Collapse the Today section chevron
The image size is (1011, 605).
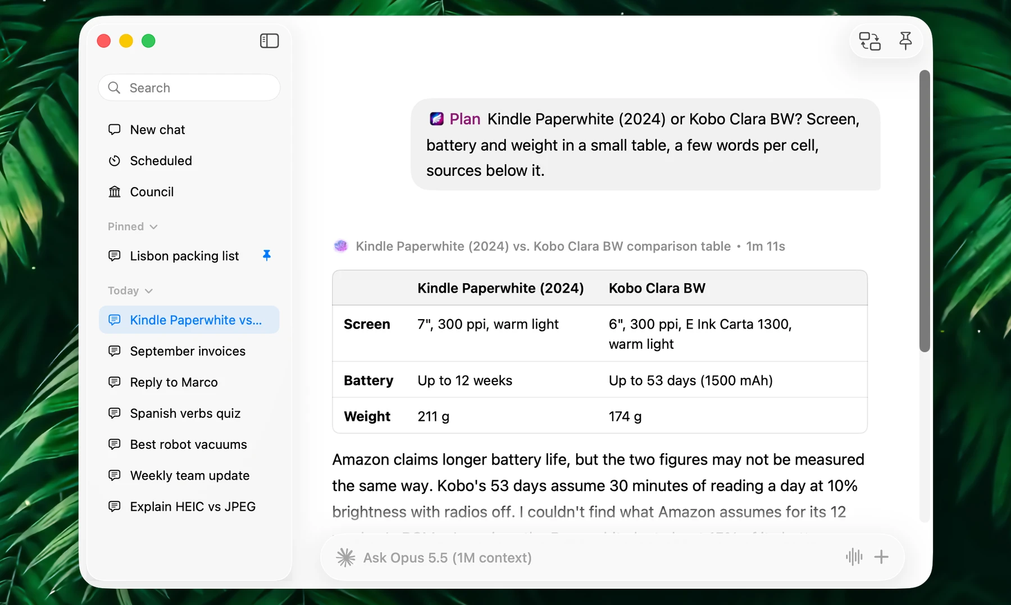[x=149, y=291]
